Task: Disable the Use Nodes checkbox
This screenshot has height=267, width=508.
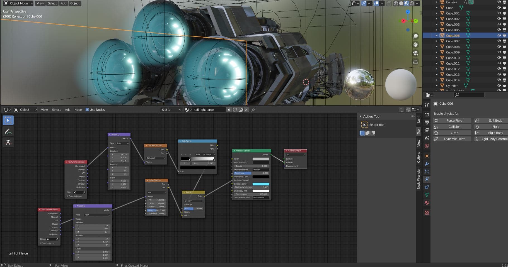Action: (87, 110)
